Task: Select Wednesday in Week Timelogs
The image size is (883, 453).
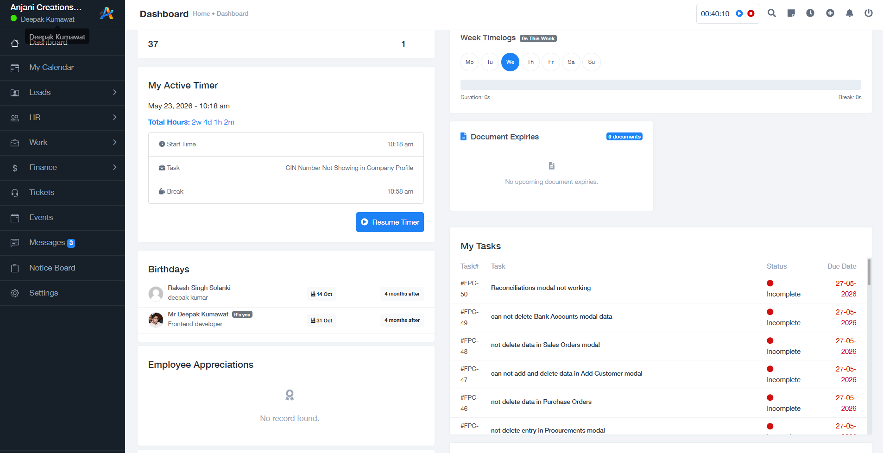Action: pos(510,62)
